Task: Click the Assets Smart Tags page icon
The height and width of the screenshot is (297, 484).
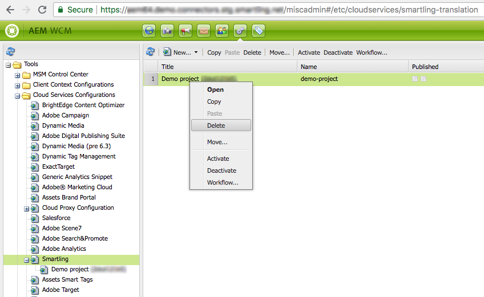Action: coord(35,280)
